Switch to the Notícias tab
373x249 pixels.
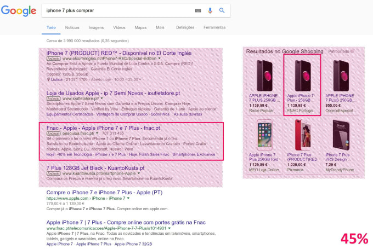pyautogui.click(x=72, y=27)
